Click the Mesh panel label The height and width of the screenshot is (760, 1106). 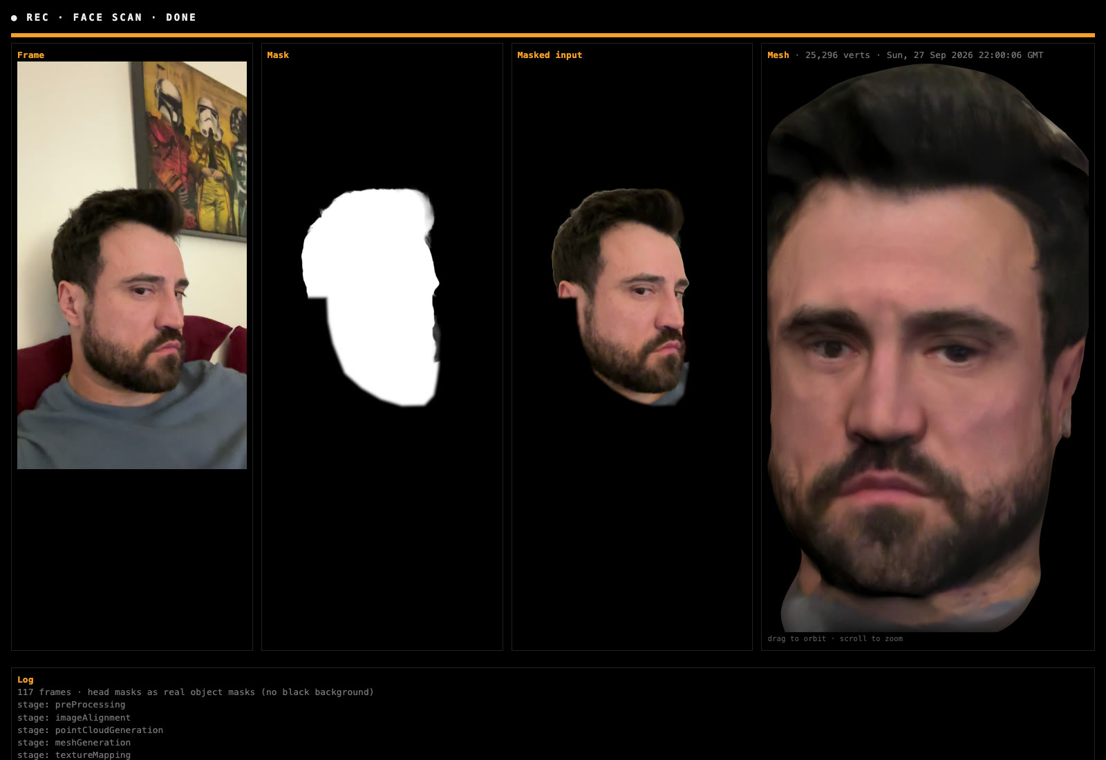pyautogui.click(x=778, y=55)
